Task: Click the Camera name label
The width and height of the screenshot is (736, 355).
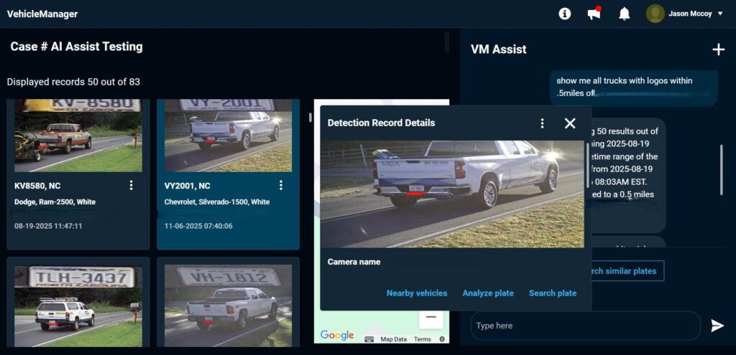Action: tap(354, 262)
